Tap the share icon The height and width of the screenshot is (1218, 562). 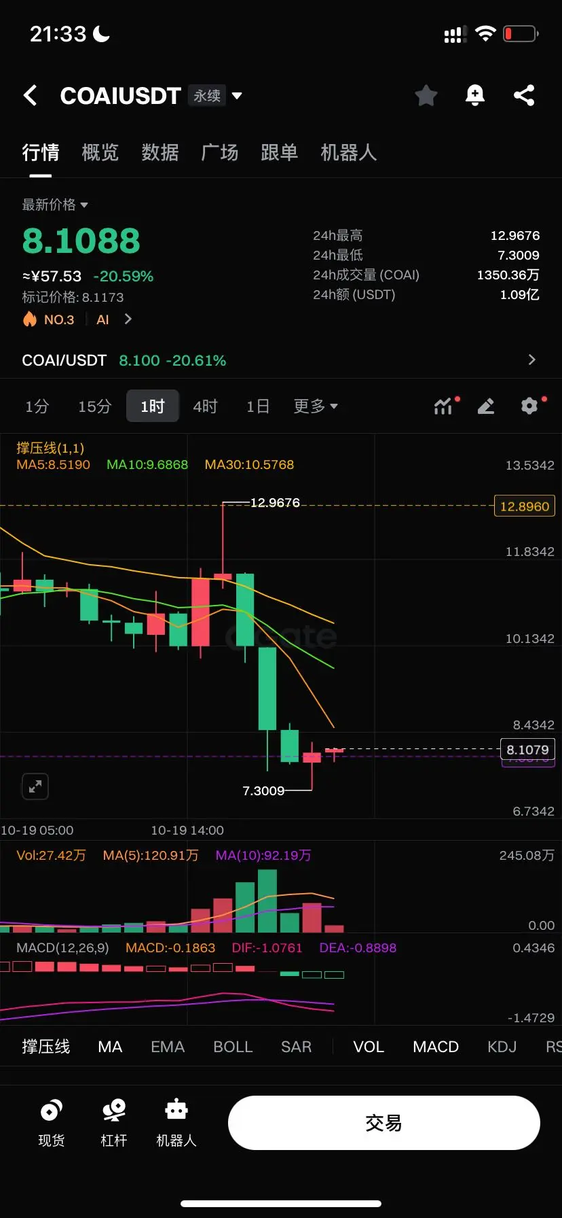(x=524, y=95)
